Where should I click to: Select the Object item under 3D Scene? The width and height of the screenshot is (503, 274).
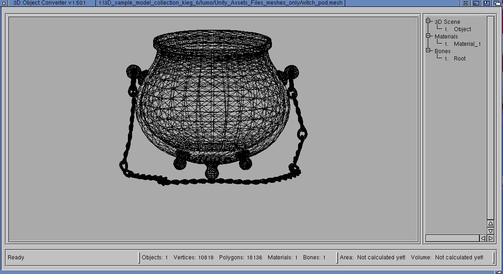[x=462, y=29]
